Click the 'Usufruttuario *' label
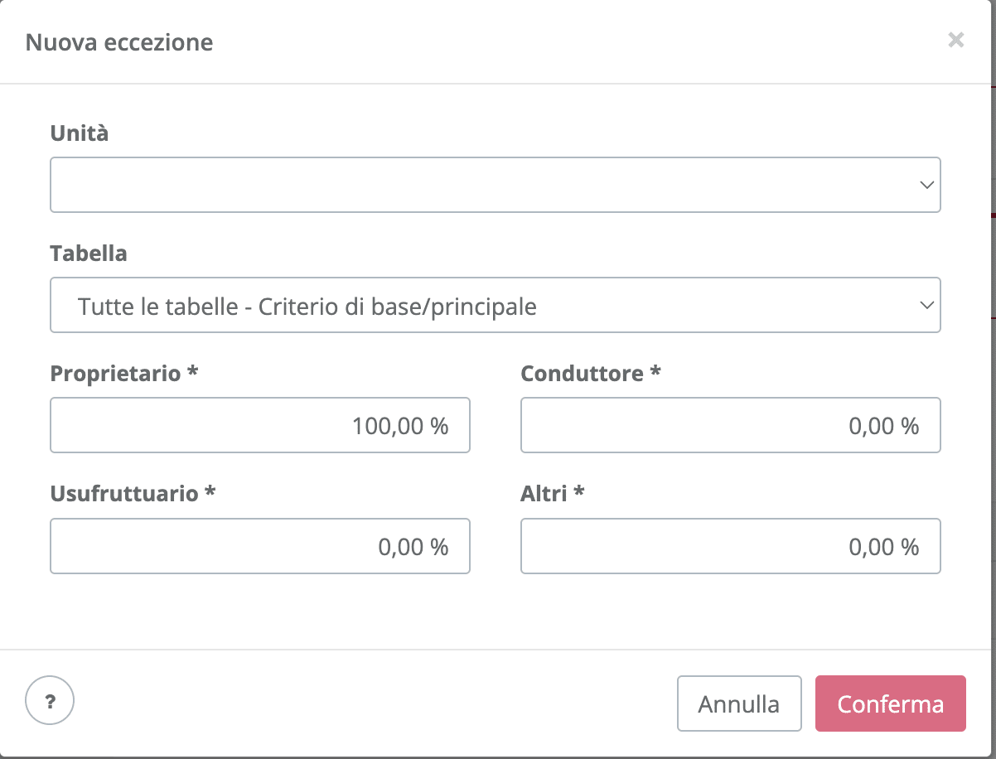Image resolution: width=996 pixels, height=759 pixels. click(133, 494)
